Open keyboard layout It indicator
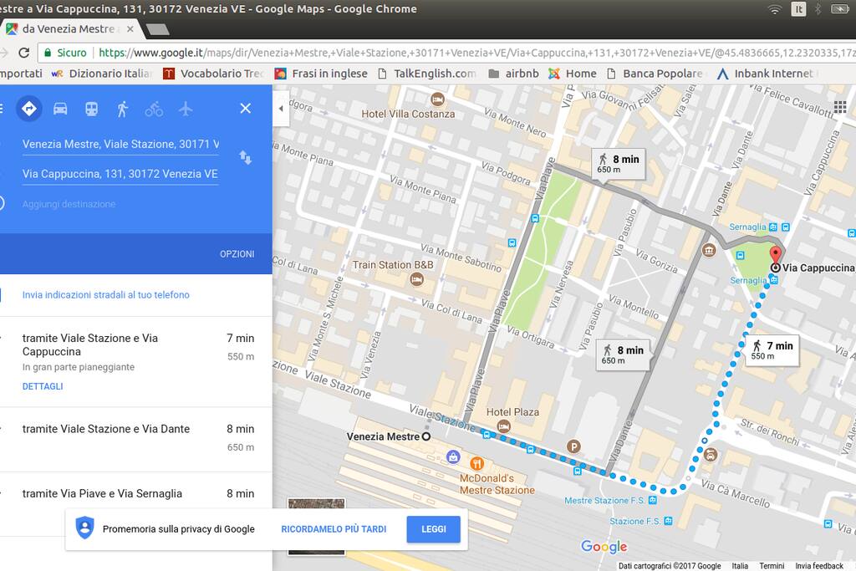This screenshot has height=571, width=856. click(x=798, y=8)
